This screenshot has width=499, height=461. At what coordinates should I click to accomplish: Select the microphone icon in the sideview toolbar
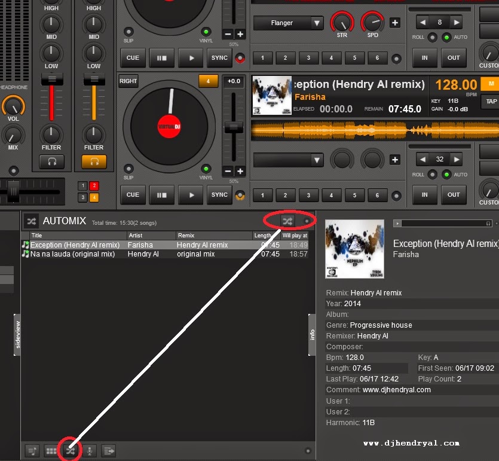(x=89, y=450)
